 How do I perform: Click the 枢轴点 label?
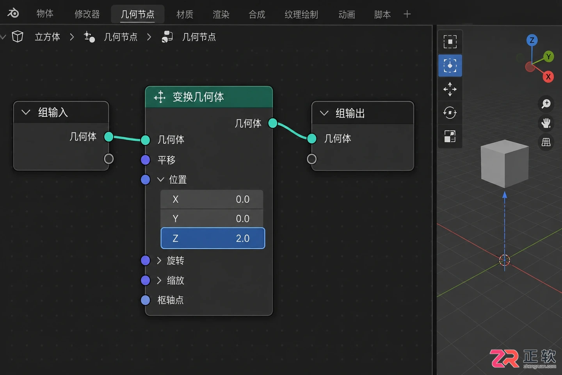[x=171, y=300]
